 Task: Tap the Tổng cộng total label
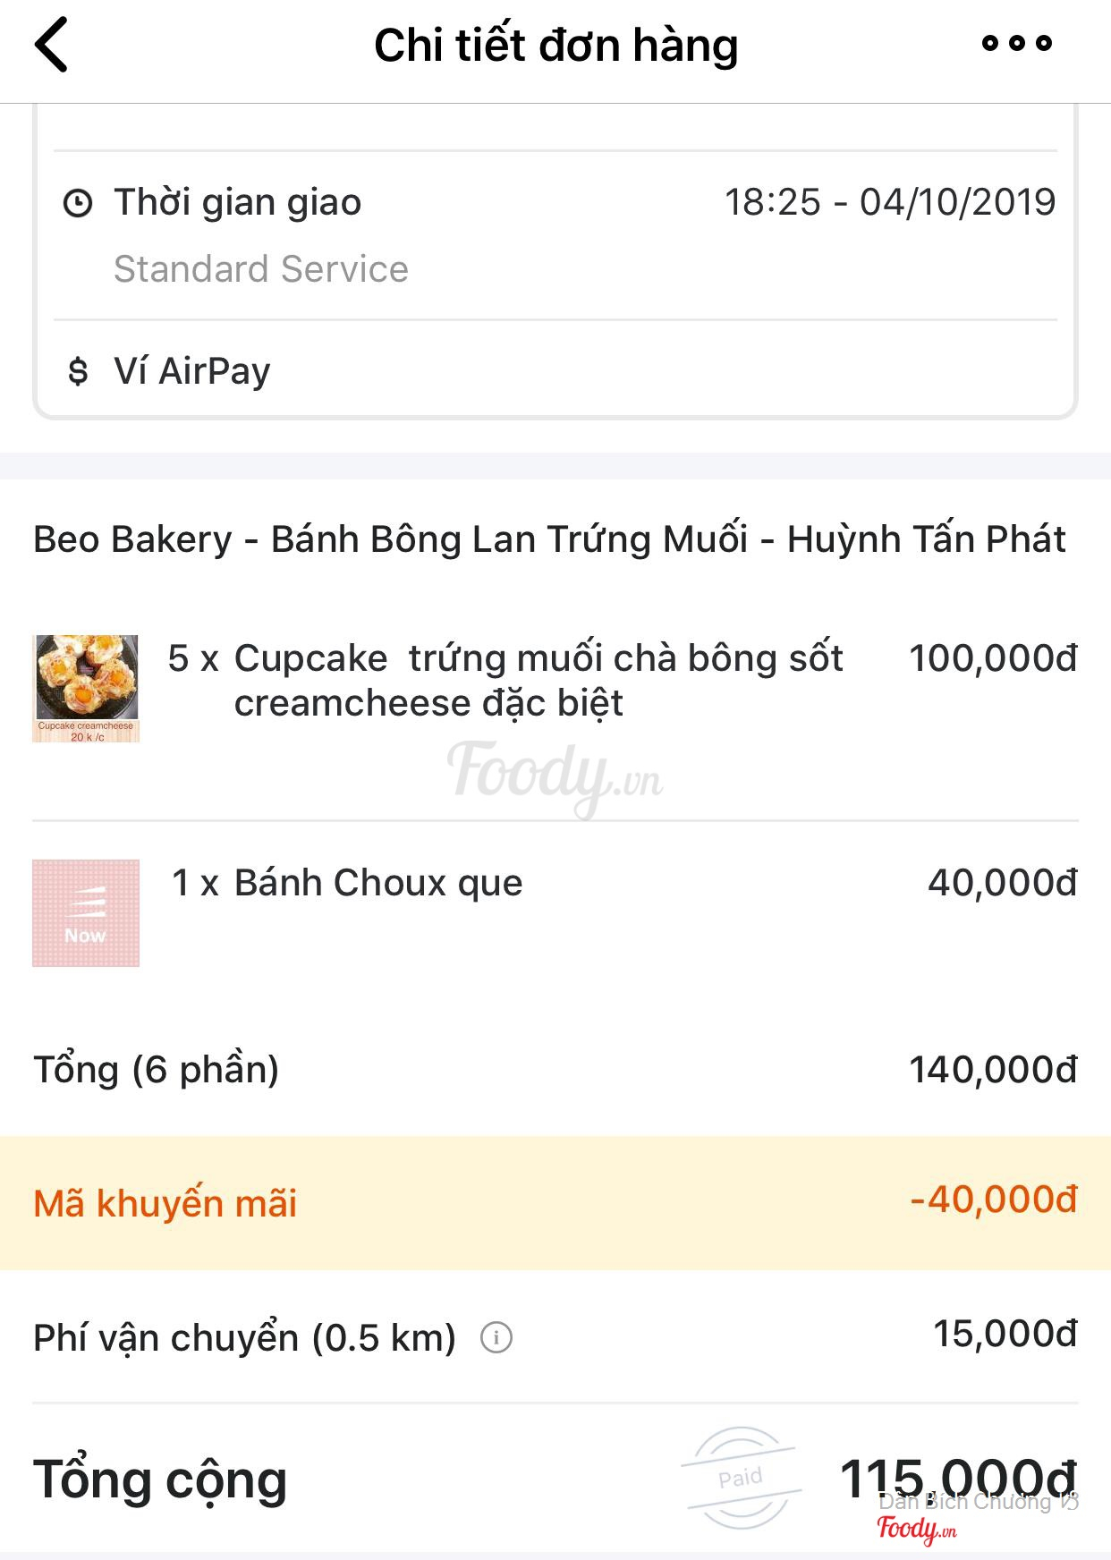coord(160,1479)
